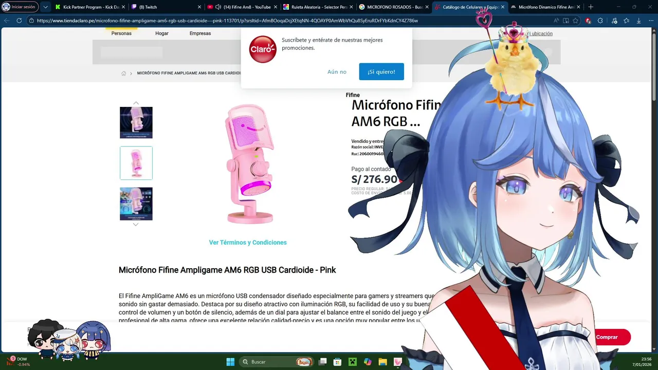Go back to the previous page
Viewport: 658px width, 370px height.
click(x=7, y=21)
